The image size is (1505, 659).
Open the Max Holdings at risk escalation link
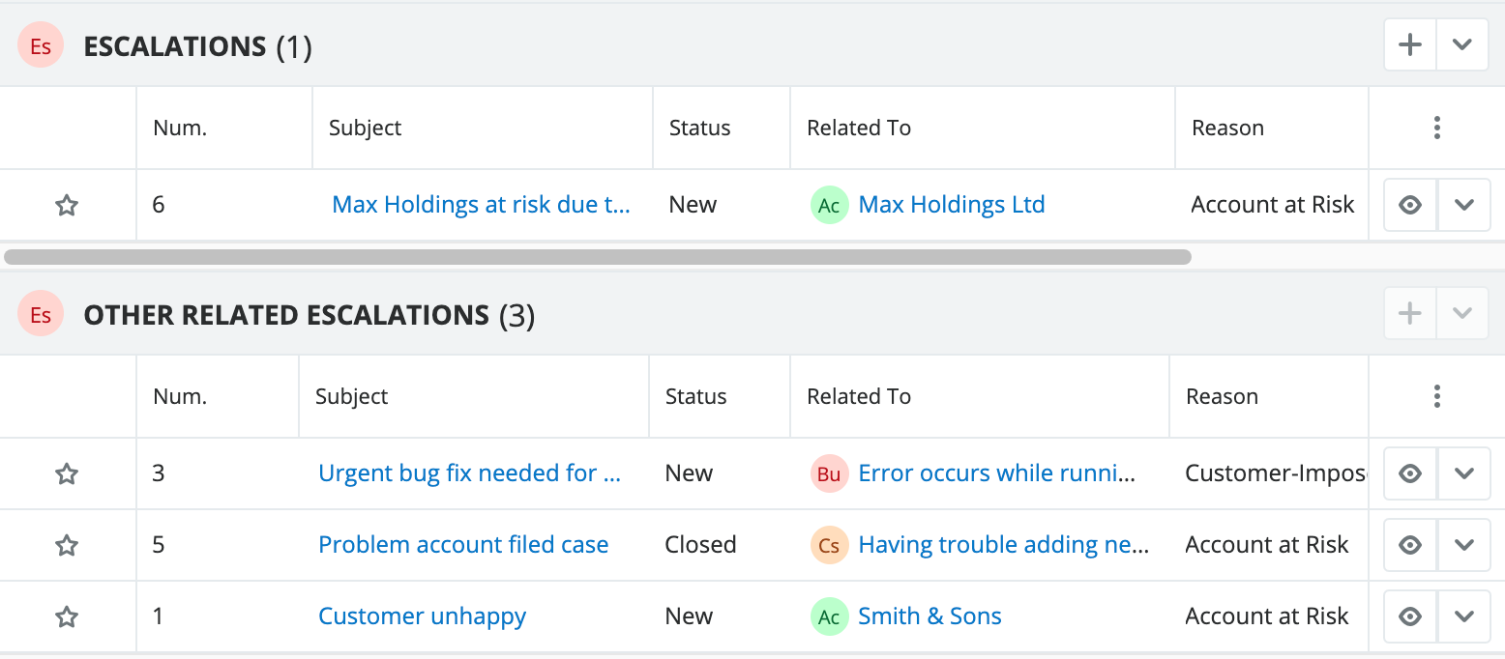[x=481, y=205]
